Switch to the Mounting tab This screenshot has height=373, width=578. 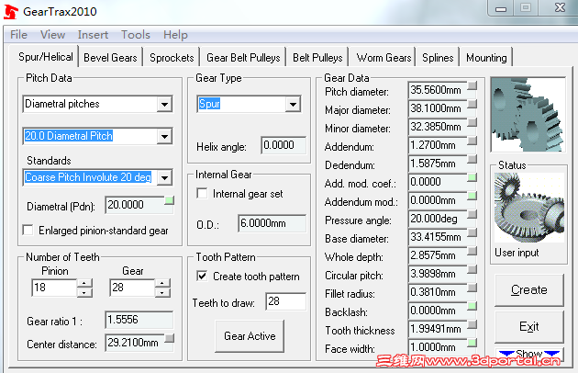486,58
